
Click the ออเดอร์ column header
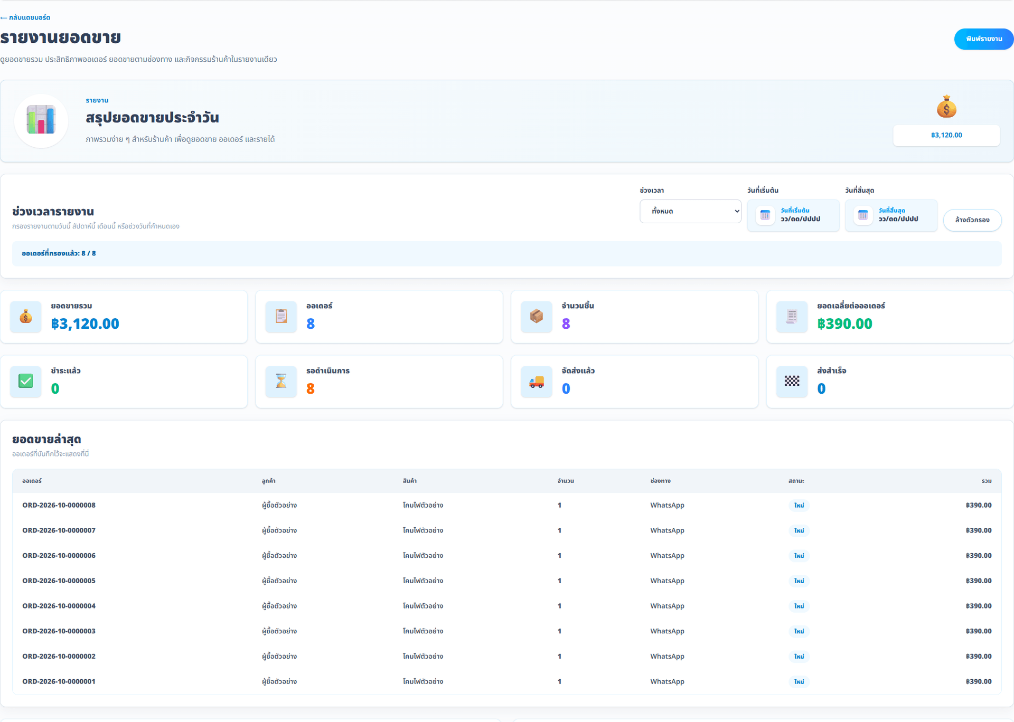[32, 481]
